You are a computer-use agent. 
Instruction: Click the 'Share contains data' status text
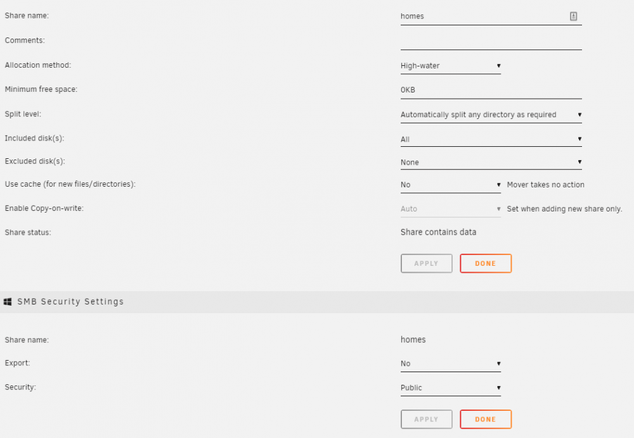pos(438,232)
